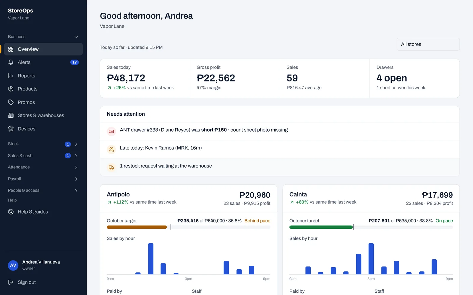Click the Antipolo October target progress bar
This screenshot has height=295, width=473.
point(188,227)
